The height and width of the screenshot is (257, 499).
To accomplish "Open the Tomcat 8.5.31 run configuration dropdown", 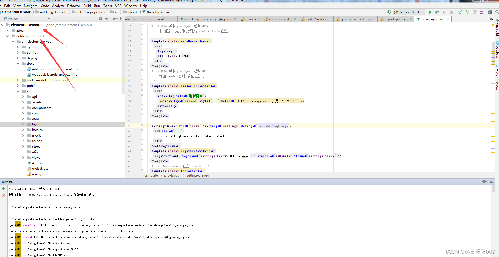I will (409, 12).
